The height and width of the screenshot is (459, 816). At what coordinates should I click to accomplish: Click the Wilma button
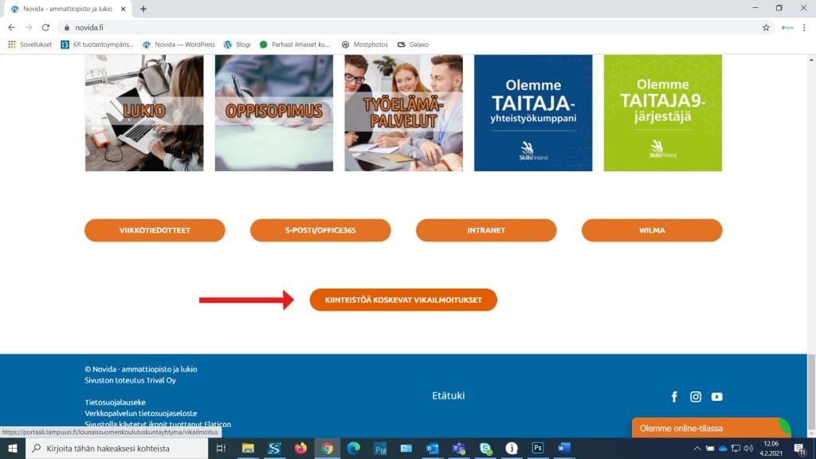point(651,230)
